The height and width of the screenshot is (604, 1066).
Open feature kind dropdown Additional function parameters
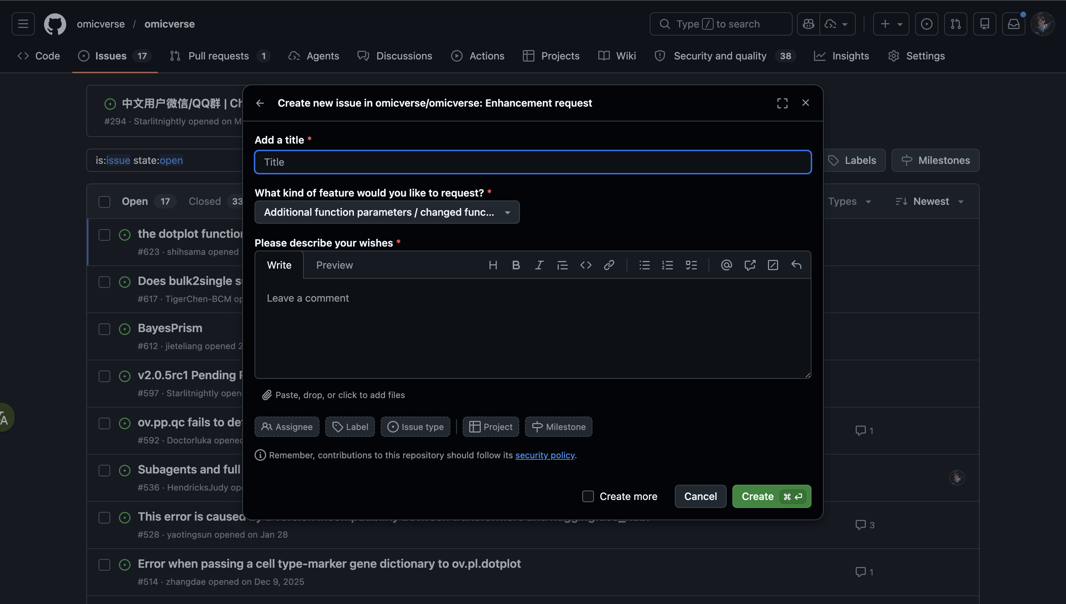(387, 212)
